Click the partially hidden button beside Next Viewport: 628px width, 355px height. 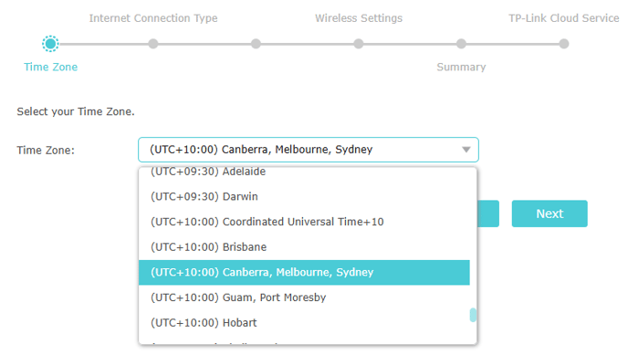click(x=488, y=214)
